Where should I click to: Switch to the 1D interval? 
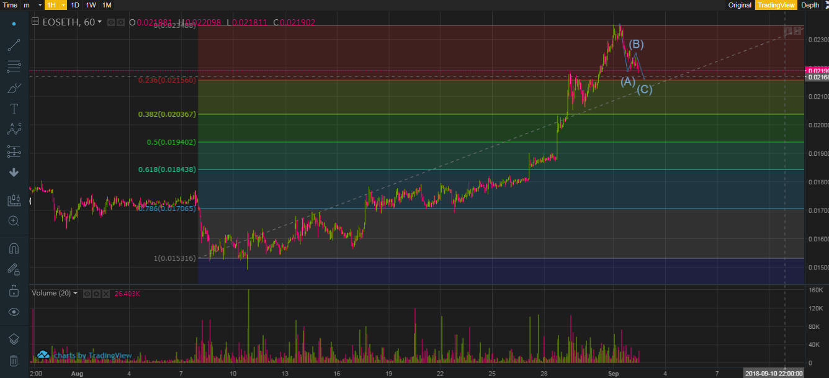click(x=75, y=5)
